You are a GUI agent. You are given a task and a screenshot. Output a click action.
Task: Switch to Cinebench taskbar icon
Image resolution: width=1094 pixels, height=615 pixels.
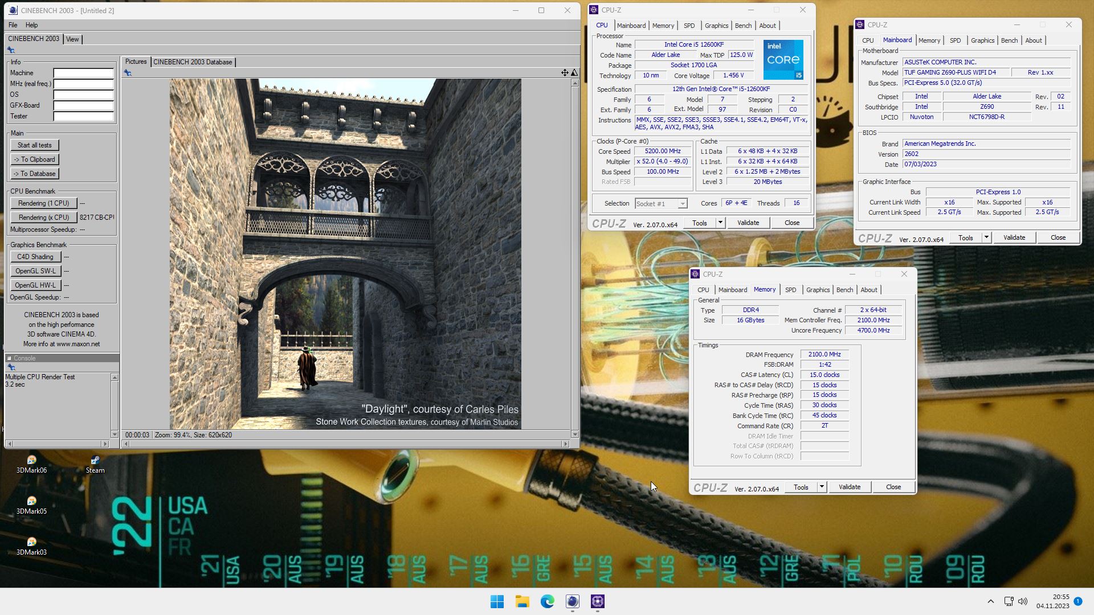point(572,601)
